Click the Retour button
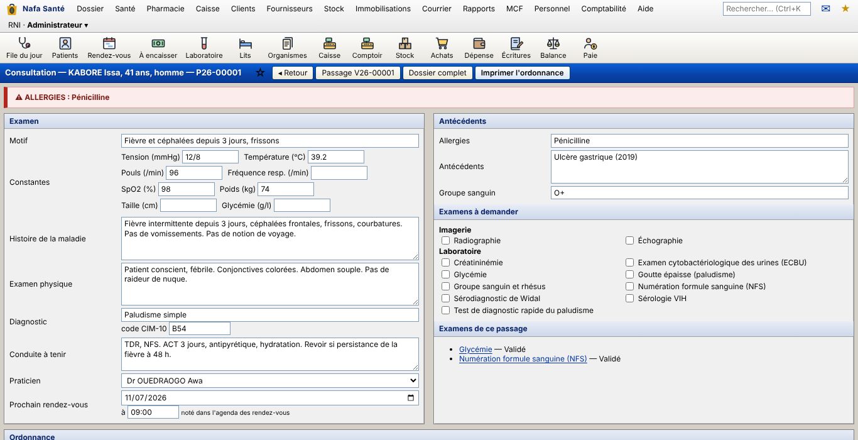 (293, 73)
